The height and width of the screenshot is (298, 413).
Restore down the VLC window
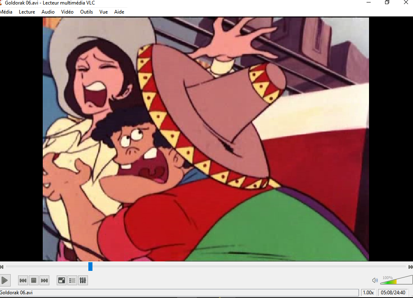click(387, 2)
